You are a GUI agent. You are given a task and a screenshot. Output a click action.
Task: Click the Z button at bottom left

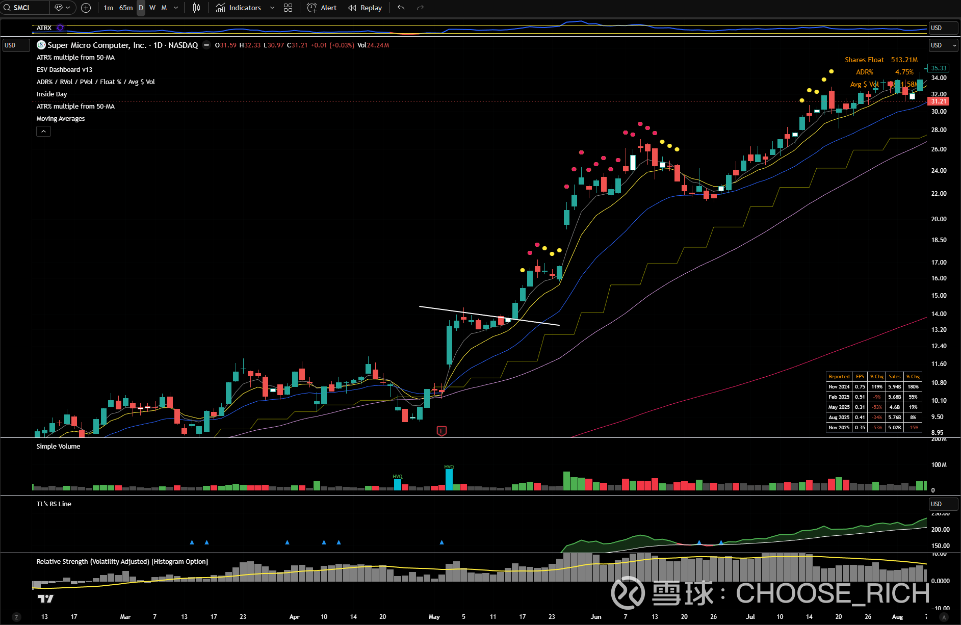click(x=16, y=617)
